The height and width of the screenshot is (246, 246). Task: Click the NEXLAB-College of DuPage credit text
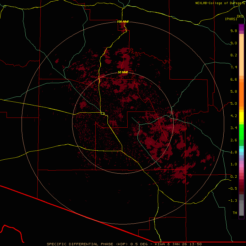pyautogui.click(x=219, y=3)
